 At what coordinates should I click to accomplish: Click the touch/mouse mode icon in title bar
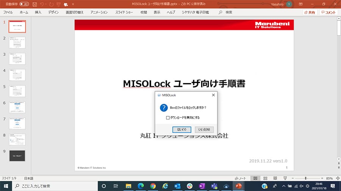coord(66,4)
